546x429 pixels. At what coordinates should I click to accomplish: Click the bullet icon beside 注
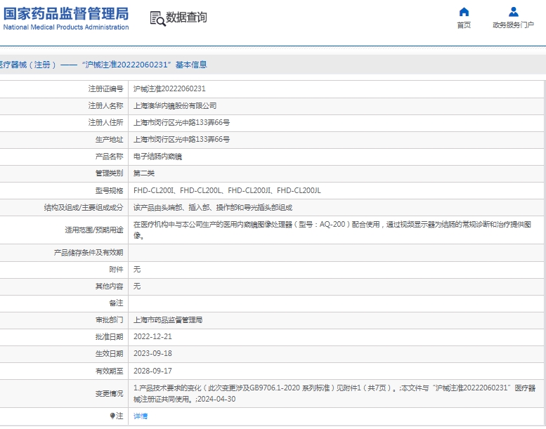tap(112, 416)
